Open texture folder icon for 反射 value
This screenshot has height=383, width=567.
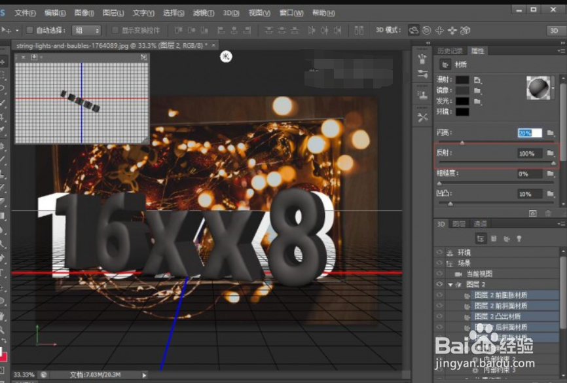tap(551, 153)
